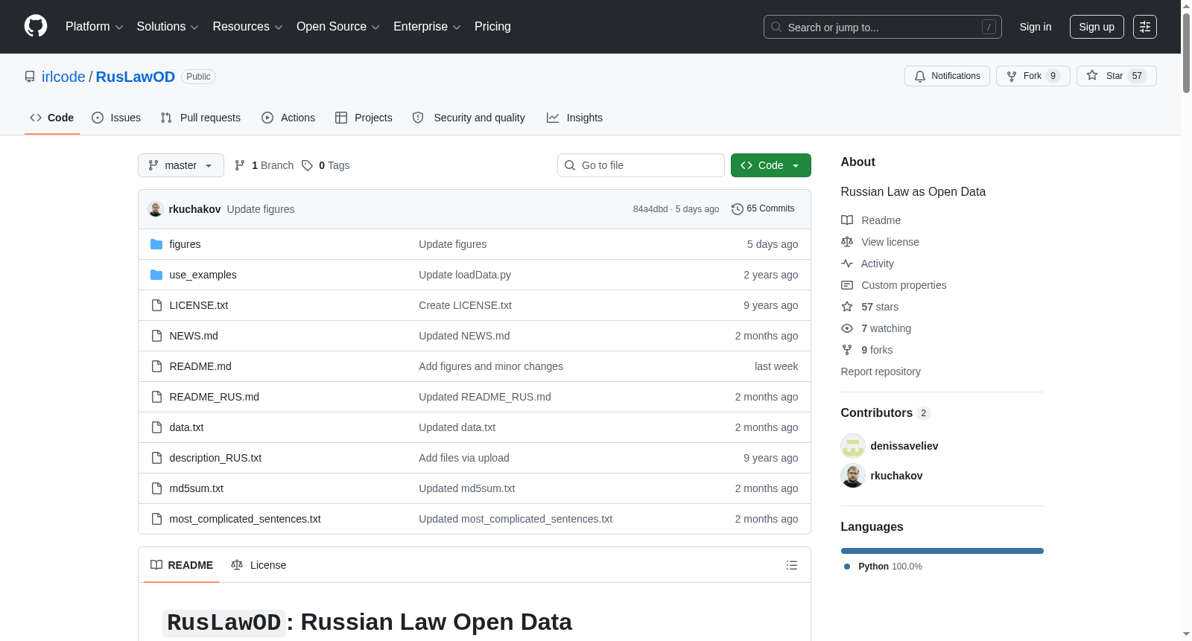The height and width of the screenshot is (641, 1192).
Task: Click the Notifications button
Action: (x=947, y=76)
